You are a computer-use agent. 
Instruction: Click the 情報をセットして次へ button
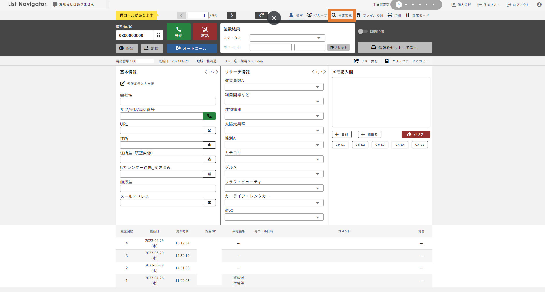tap(395, 48)
